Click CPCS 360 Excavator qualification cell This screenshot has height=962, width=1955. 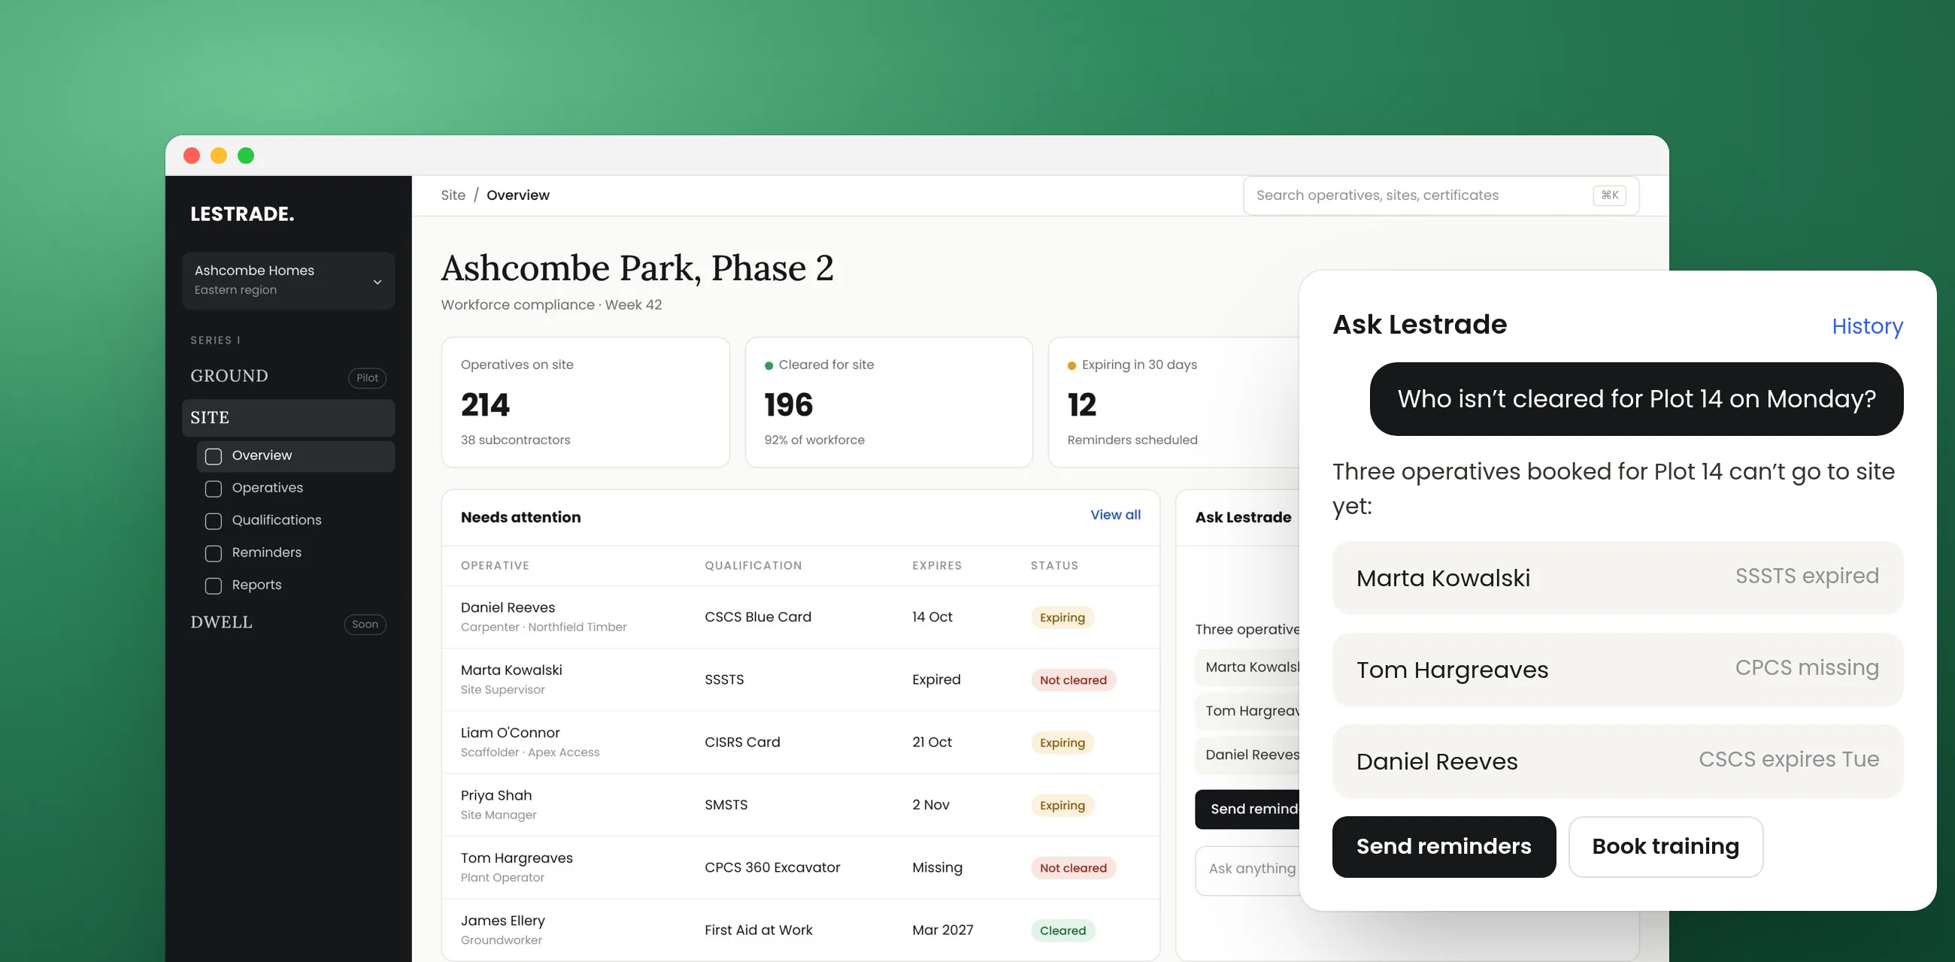[771, 867]
